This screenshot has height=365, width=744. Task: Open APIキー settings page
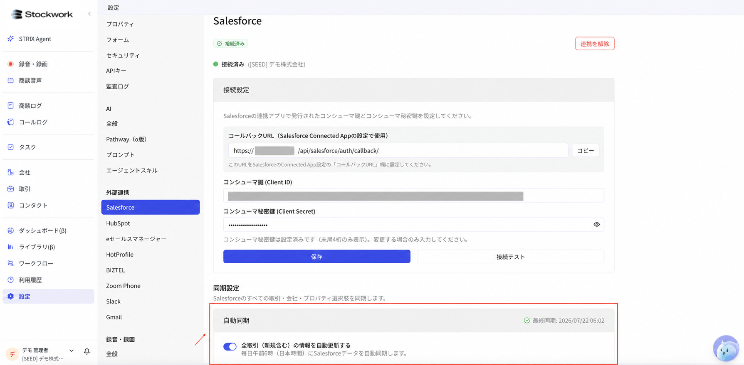coord(116,71)
